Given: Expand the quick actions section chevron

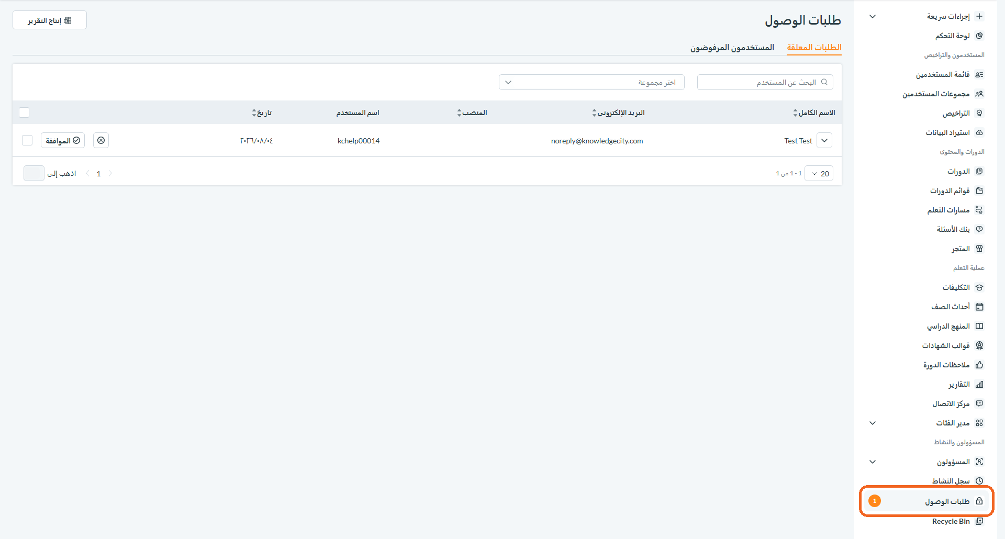Looking at the screenshot, I should [x=873, y=16].
